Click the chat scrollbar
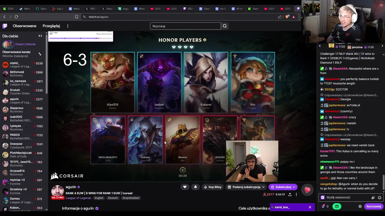The width and height of the screenshot is (385, 216). pos(383,183)
